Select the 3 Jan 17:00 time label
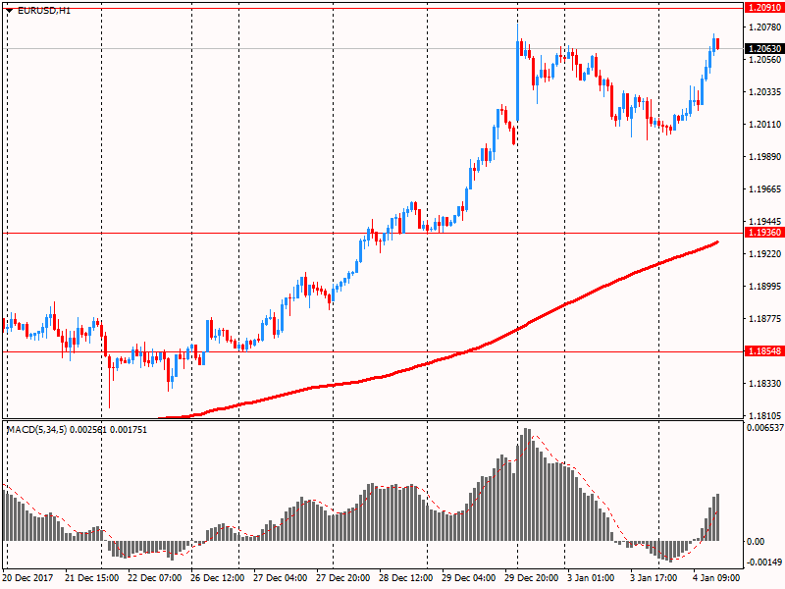 (654, 578)
